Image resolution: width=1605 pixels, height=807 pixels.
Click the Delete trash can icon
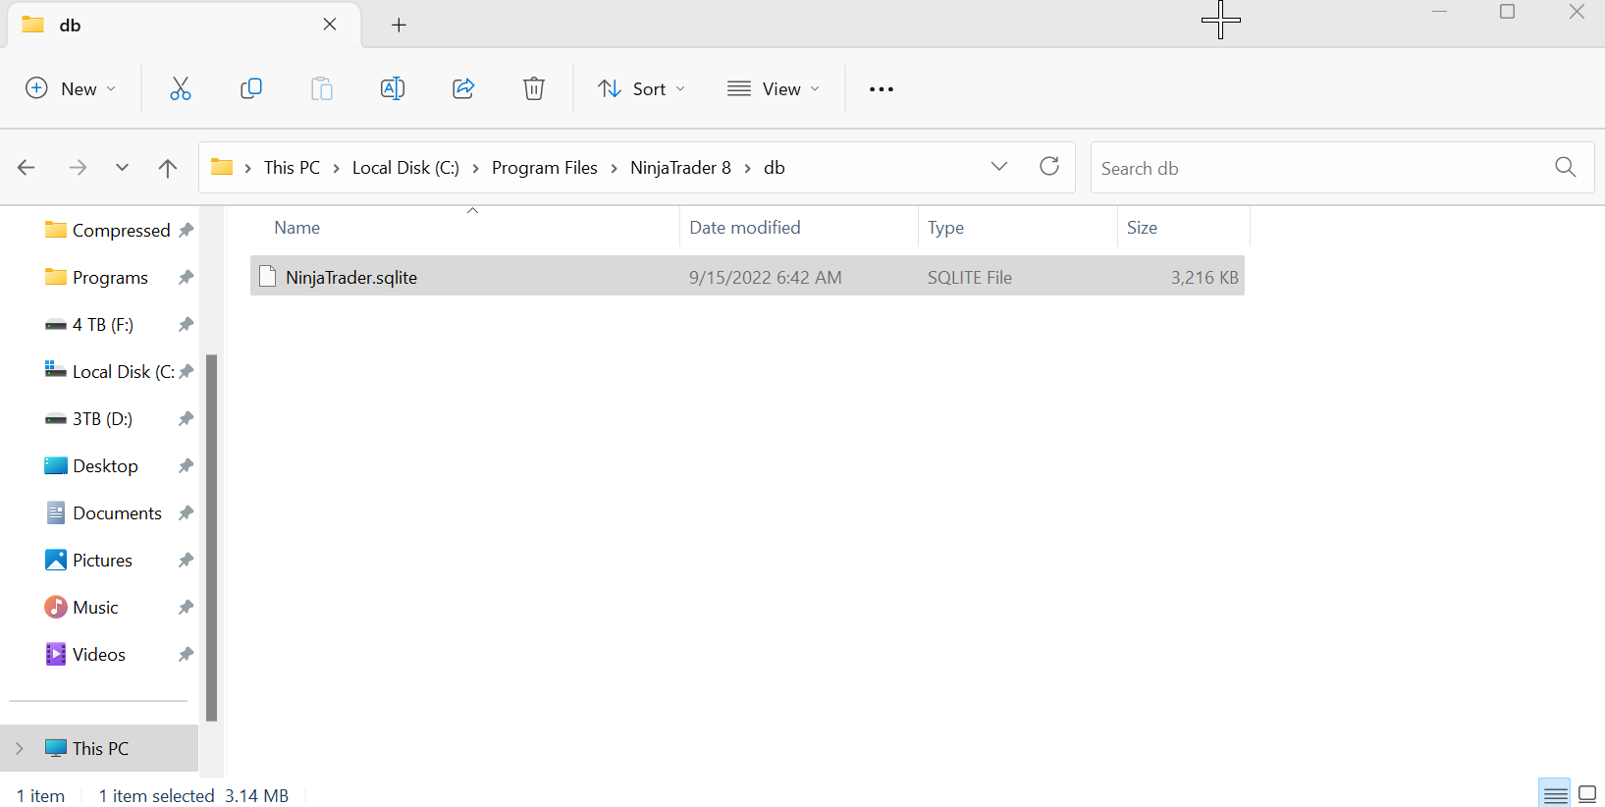point(534,89)
